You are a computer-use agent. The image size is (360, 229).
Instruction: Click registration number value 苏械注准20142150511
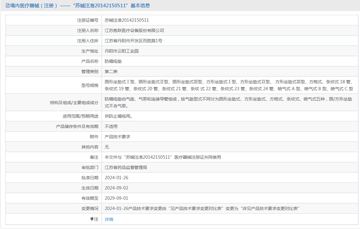pos(127,20)
